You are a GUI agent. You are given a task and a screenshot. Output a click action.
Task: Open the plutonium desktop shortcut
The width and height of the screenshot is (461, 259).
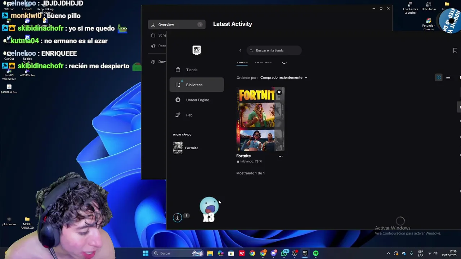coord(9,221)
